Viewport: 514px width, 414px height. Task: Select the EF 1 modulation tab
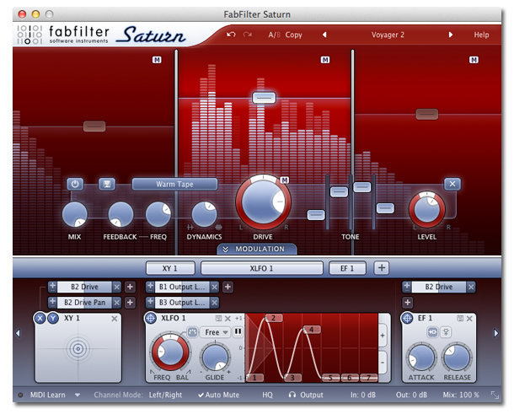point(347,268)
